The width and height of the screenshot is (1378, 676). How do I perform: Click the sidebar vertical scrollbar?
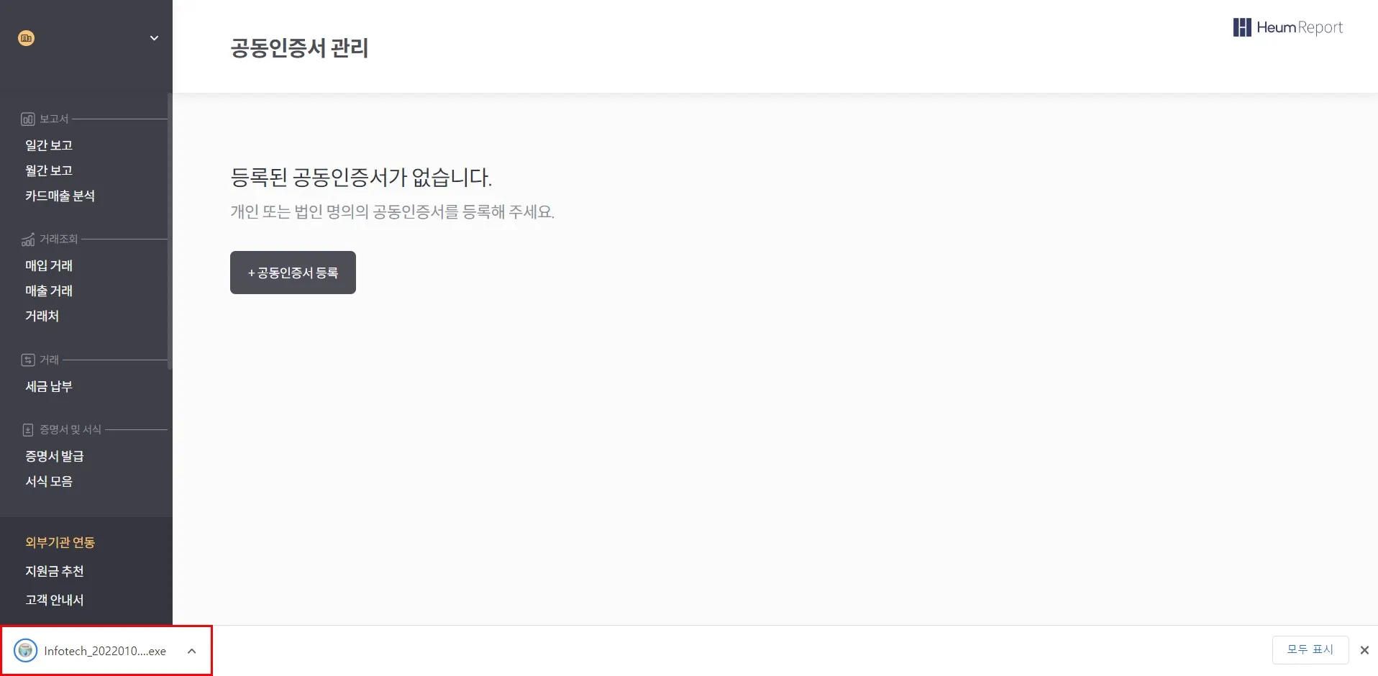click(x=170, y=230)
